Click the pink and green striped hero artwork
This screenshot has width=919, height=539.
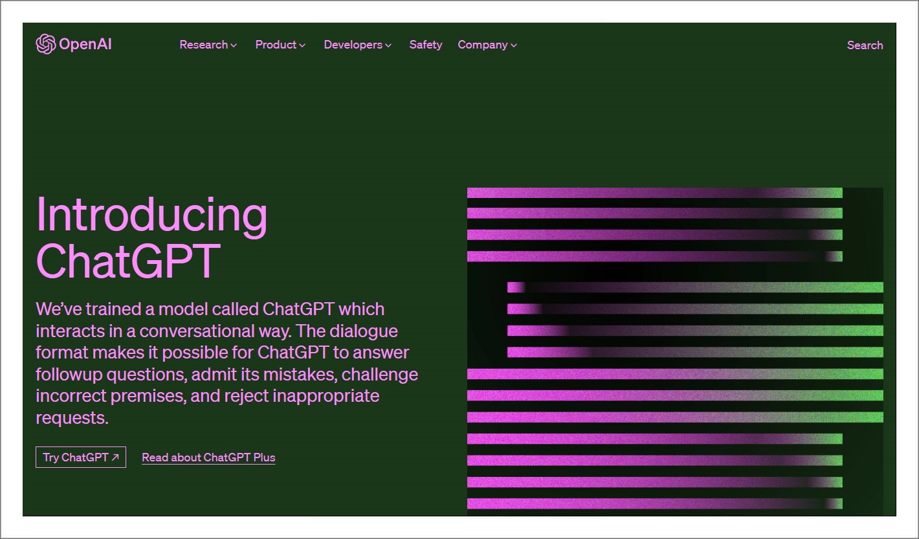(675, 351)
